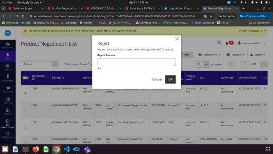Image resolution: width=273 pixels, height=154 pixels.
Task: Confirm rejection with OK button
Action: coord(170,79)
